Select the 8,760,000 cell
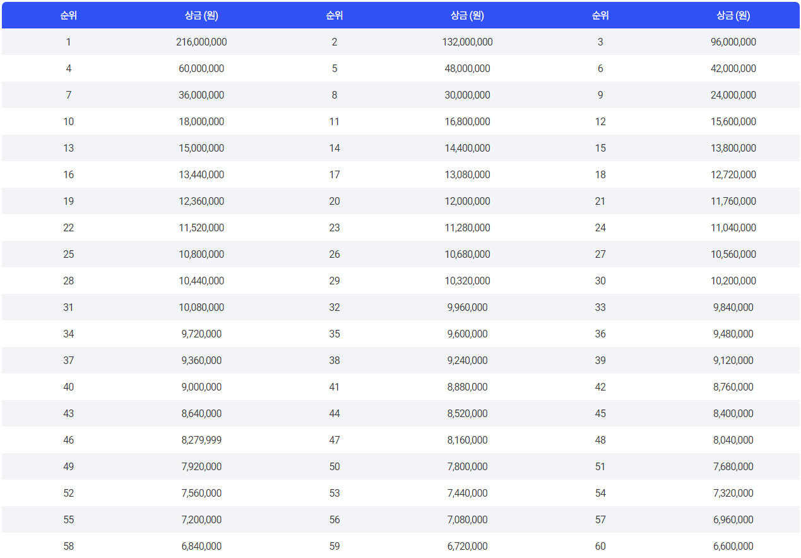This screenshot has height=558, width=801. pos(733,387)
